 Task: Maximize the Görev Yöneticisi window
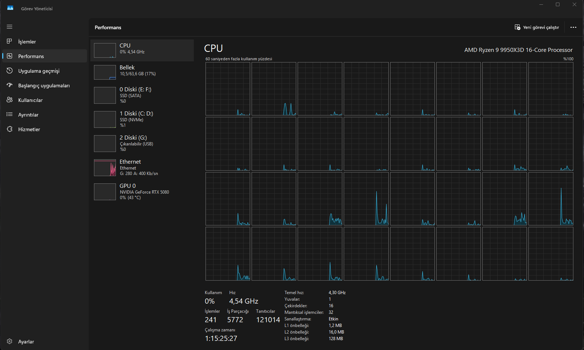coord(558,4)
